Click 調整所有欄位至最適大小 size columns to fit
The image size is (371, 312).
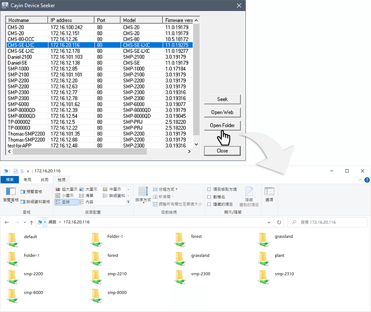pyautogui.click(x=178, y=204)
